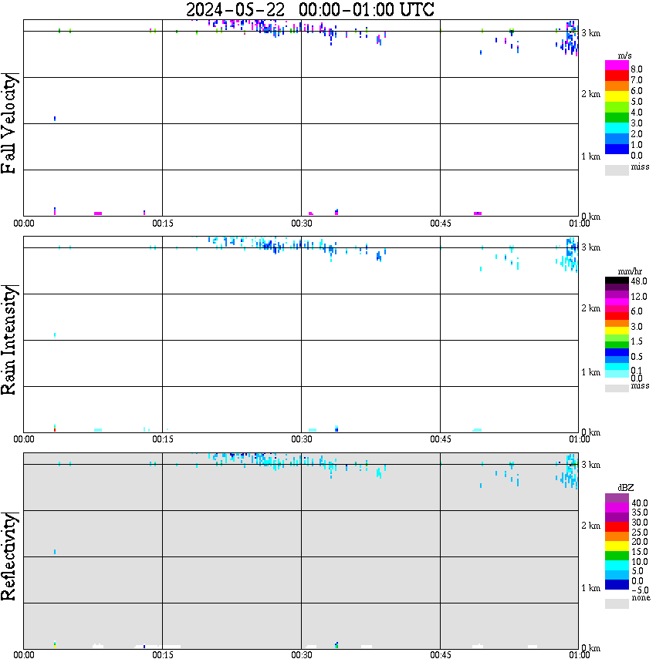Click the '3 km' label beside Reflectivity plot

click(x=590, y=464)
